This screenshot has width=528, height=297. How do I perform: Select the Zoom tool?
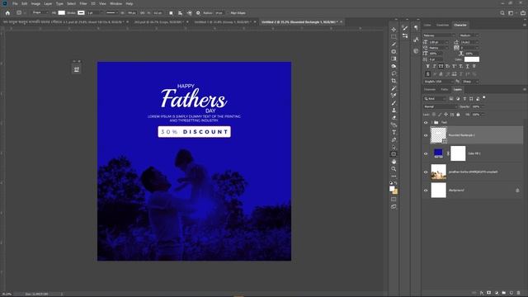coord(394,169)
